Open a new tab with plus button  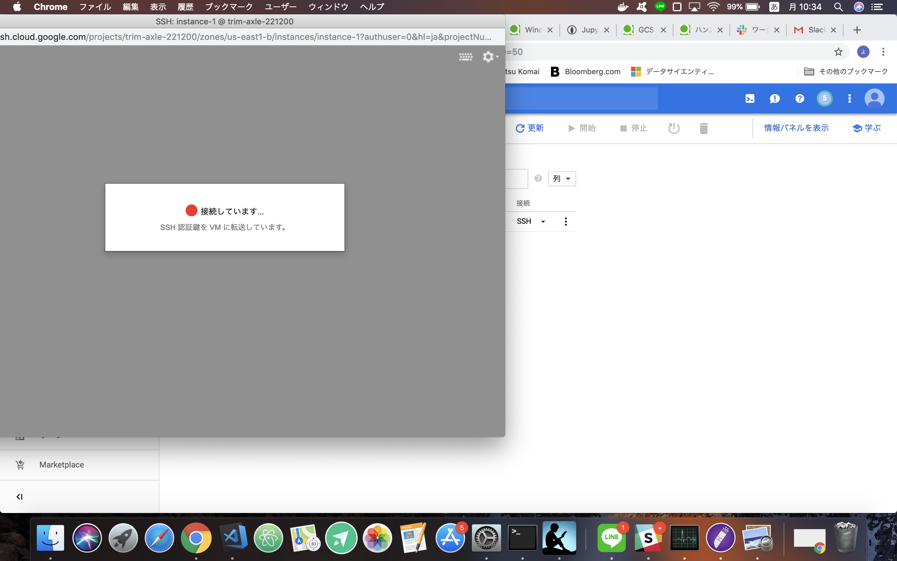(x=857, y=30)
